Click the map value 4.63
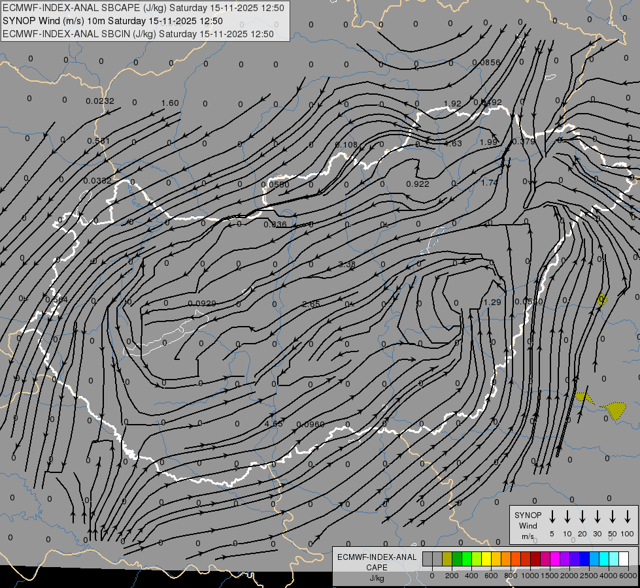 pos(452,143)
